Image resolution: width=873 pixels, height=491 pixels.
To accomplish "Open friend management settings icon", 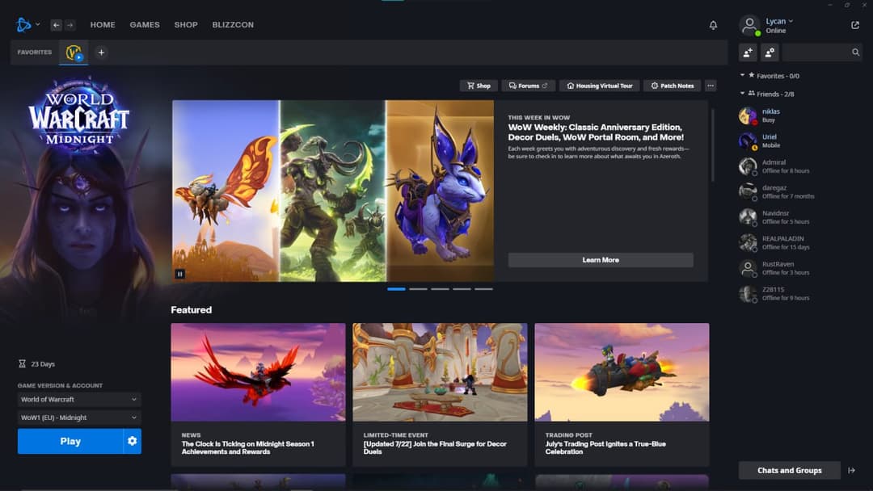I will click(770, 52).
